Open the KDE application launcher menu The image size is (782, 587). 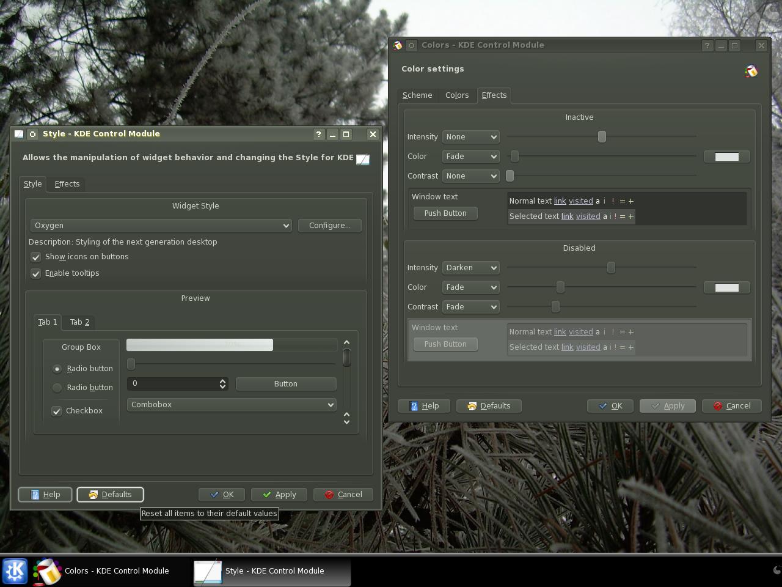click(15, 571)
